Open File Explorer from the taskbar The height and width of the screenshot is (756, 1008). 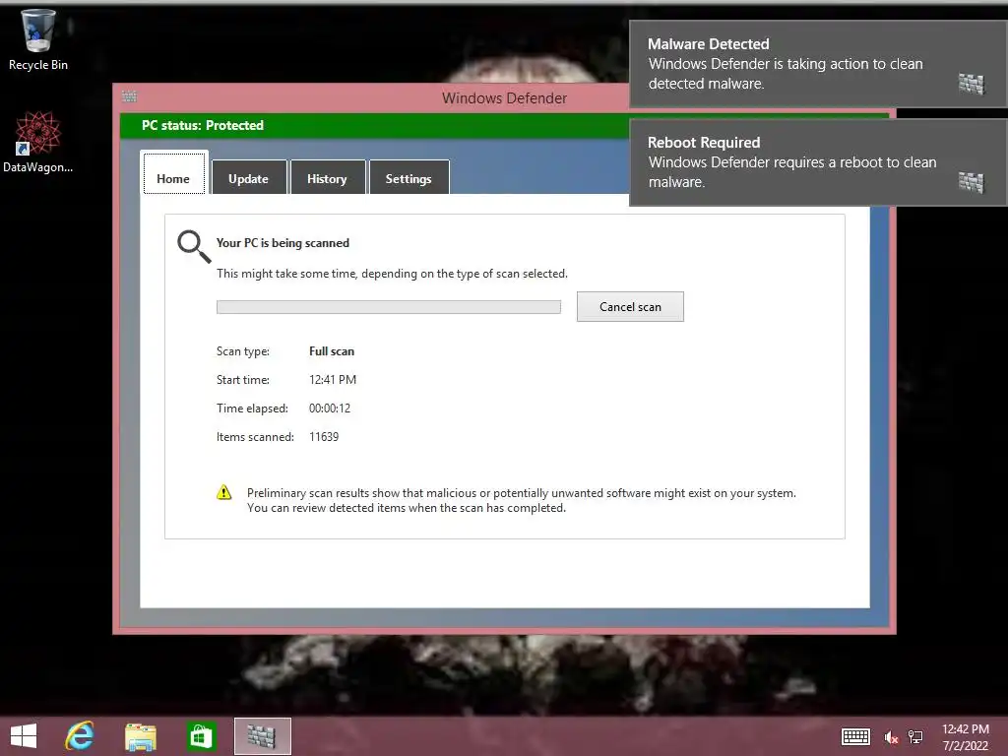coord(140,736)
